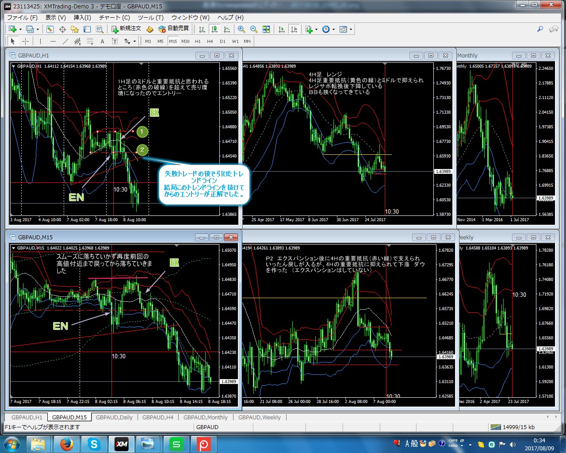The height and width of the screenshot is (453, 566).
Task: Expand the indicators list dropdown arrow
Action: click(316, 30)
